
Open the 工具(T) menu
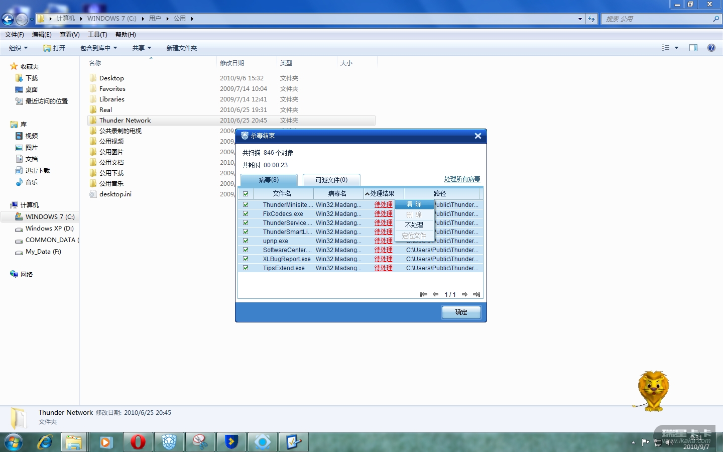pos(97,35)
